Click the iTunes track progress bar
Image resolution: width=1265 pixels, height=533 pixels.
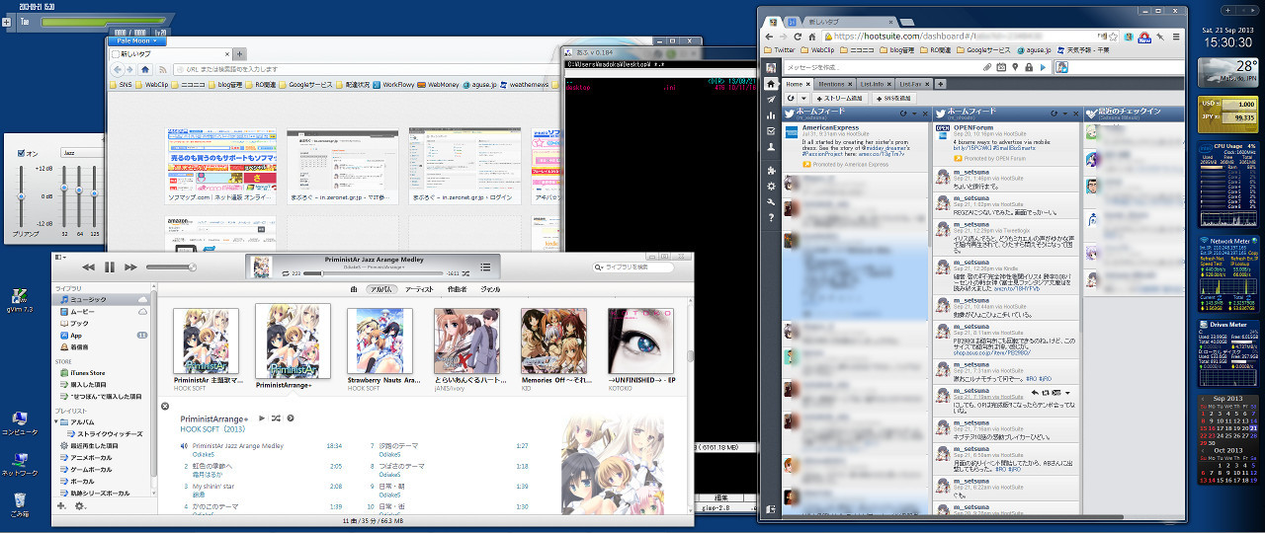(374, 272)
